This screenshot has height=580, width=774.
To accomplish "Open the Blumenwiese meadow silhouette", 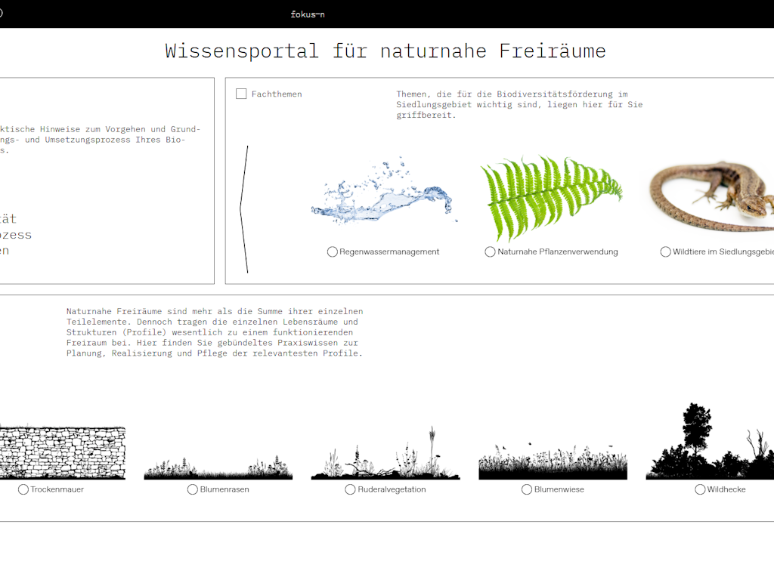I will click(553, 461).
